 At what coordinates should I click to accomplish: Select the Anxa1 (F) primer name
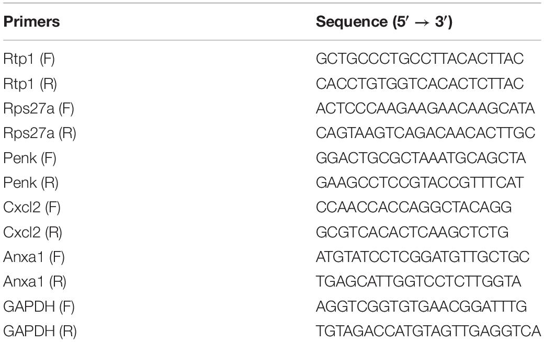click(34, 257)
